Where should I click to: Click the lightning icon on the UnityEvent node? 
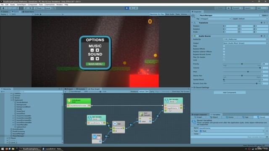pyautogui.click(x=69, y=101)
